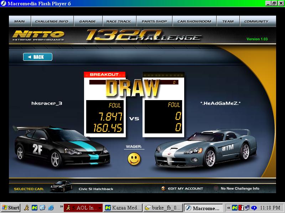This screenshot has height=213, width=285.
Task: Launch Kazaa from the quick launch bar
Action: (x=35, y=208)
